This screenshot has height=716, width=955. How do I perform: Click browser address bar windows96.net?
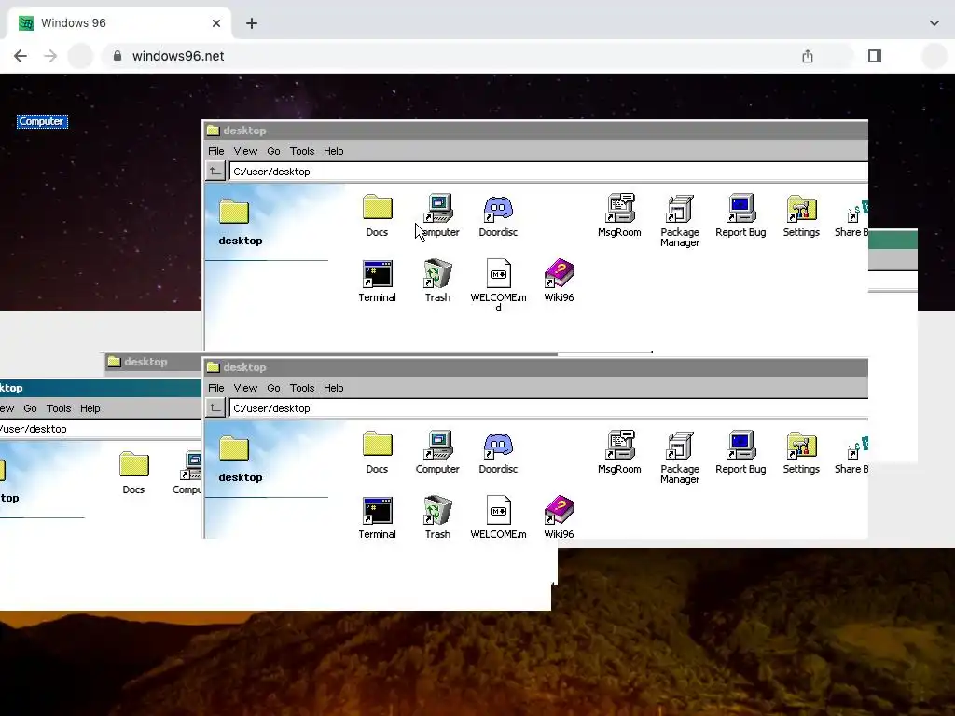click(x=178, y=56)
